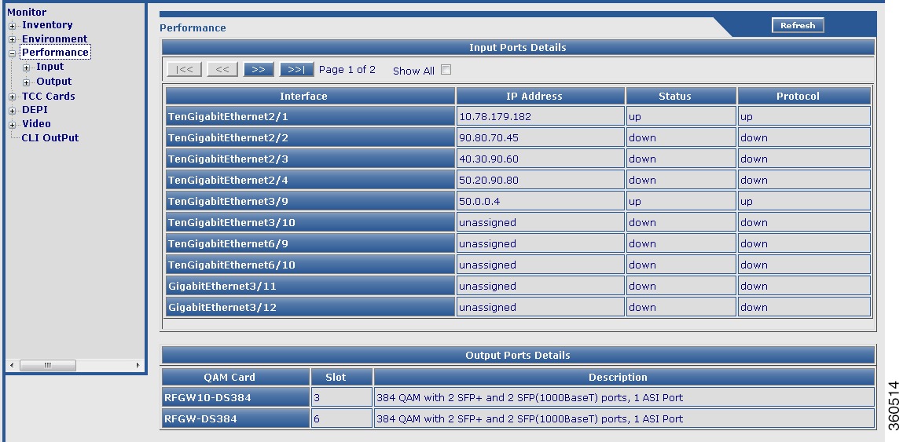
Task: Select TenGigabitEthernet2/2 interface row
Action: point(310,137)
